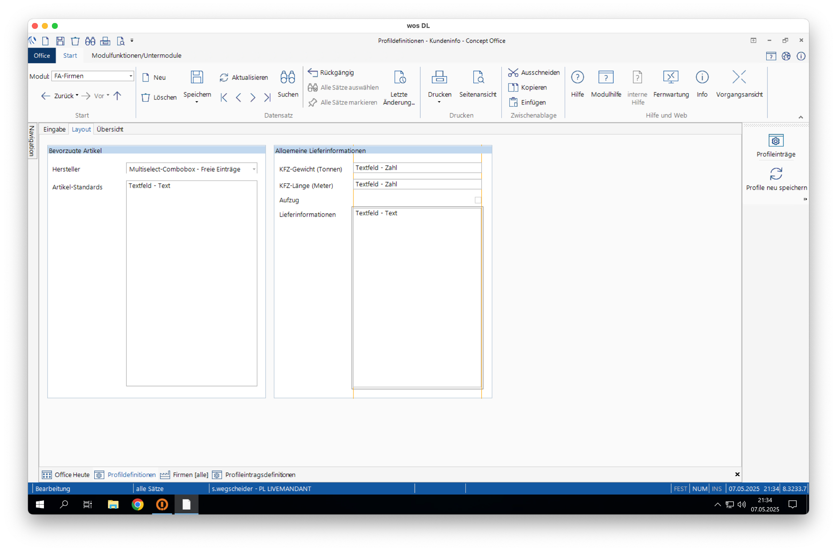Expand the Speichern dropdown arrow
Screen dimensions: 837x551
coord(197,102)
